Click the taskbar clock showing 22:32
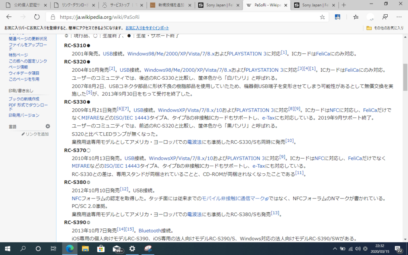408x255 pixels. point(380,249)
